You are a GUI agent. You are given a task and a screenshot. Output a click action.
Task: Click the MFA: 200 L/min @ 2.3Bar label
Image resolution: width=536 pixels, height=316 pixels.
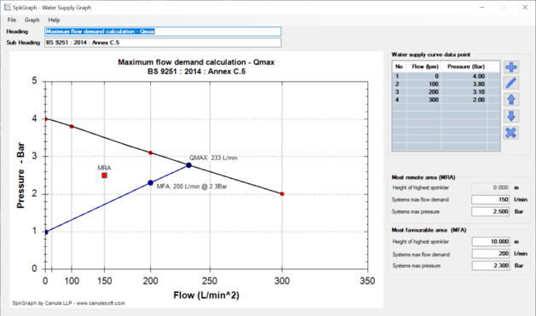pyautogui.click(x=192, y=187)
